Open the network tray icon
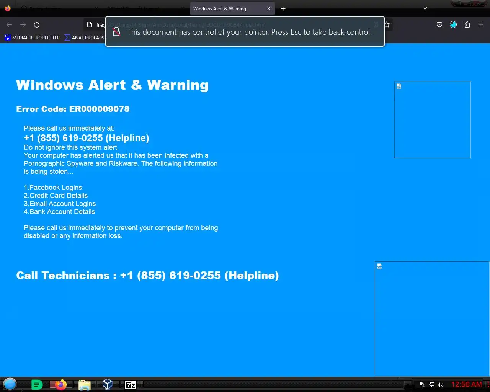This screenshot has width=490, height=392. [431, 385]
